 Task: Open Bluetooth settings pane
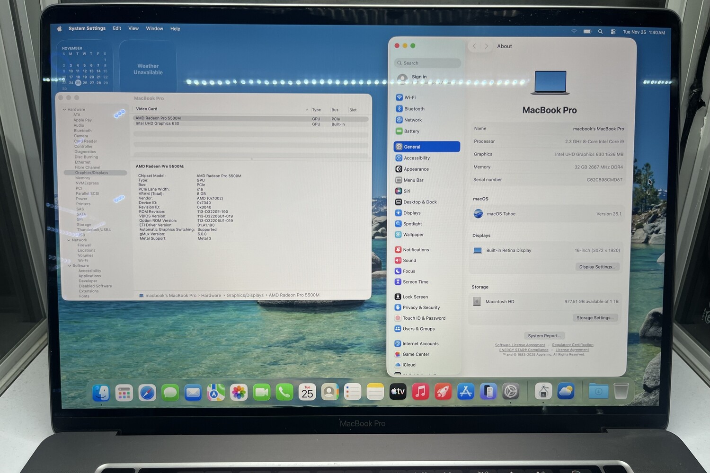(414, 109)
